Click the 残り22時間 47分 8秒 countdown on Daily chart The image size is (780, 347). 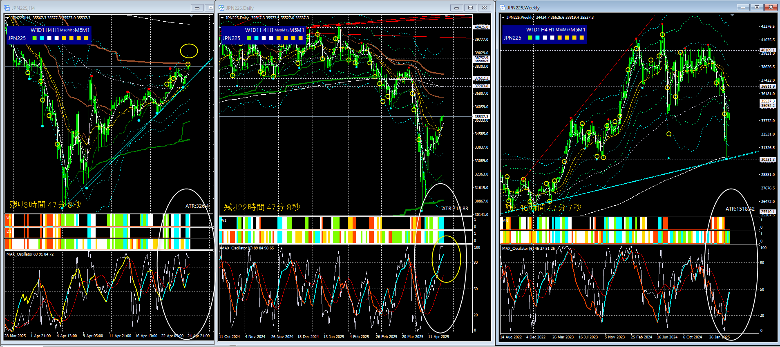[x=262, y=207]
